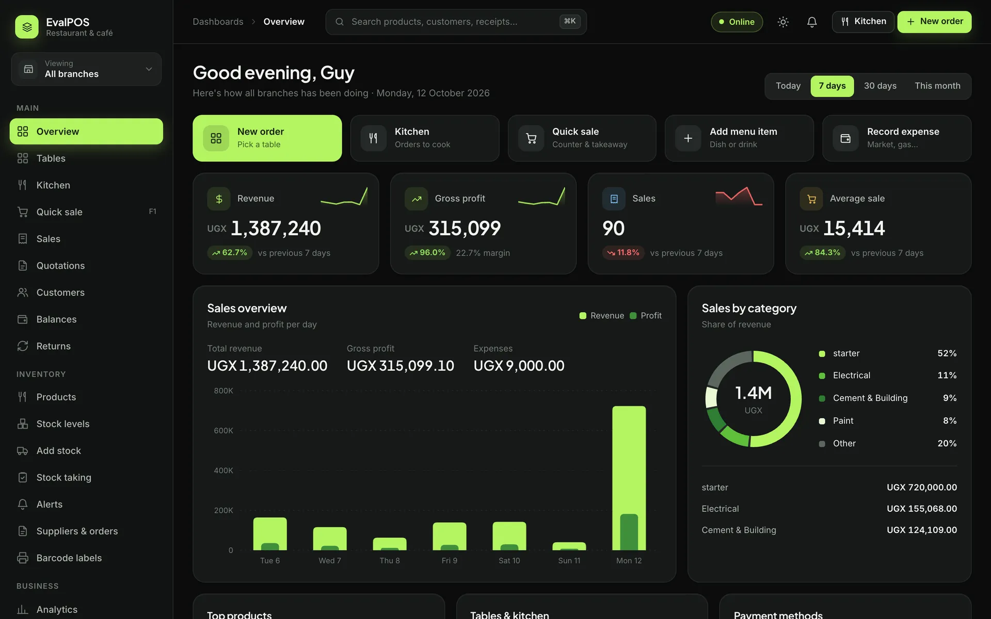The height and width of the screenshot is (619, 991).
Task: Expand the All branches selector
Action: [86, 69]
